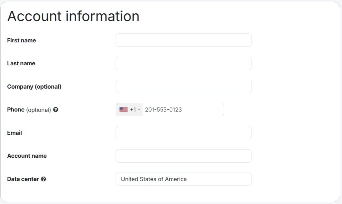Click the phone number field
Image resolution: width=342 pixels, height=204 pixels.
183,110
